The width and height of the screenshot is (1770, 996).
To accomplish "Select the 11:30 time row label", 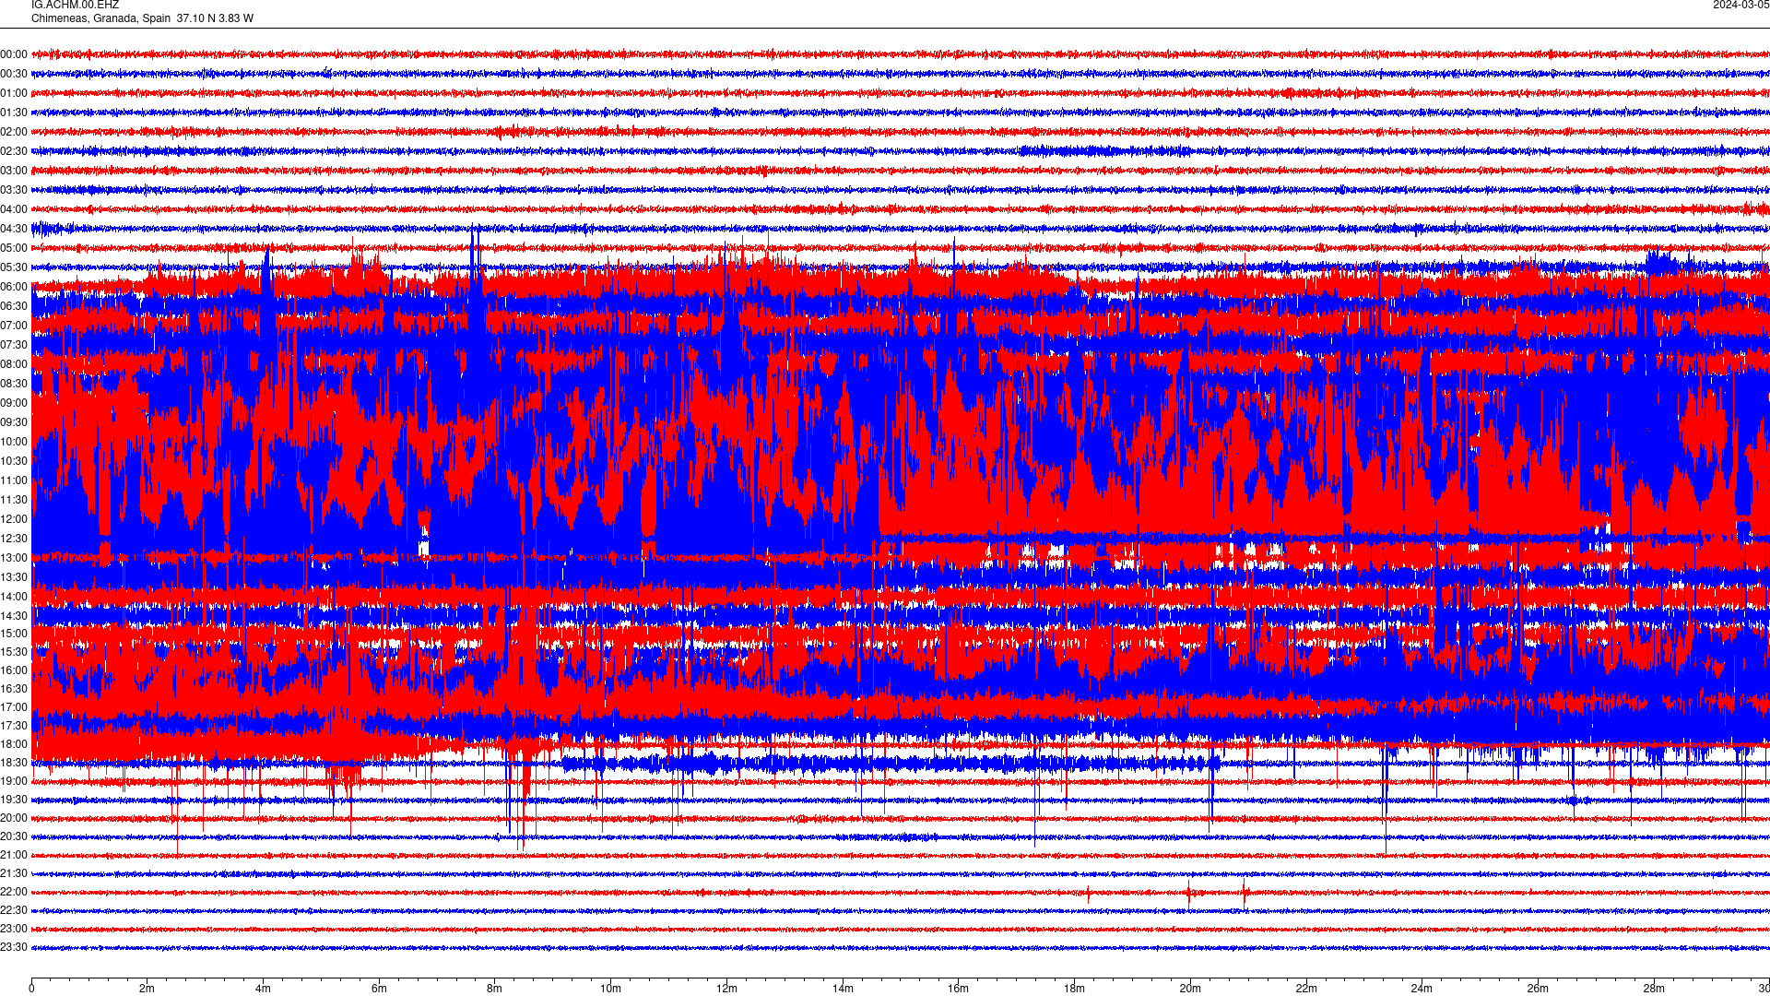I will 14,500.
